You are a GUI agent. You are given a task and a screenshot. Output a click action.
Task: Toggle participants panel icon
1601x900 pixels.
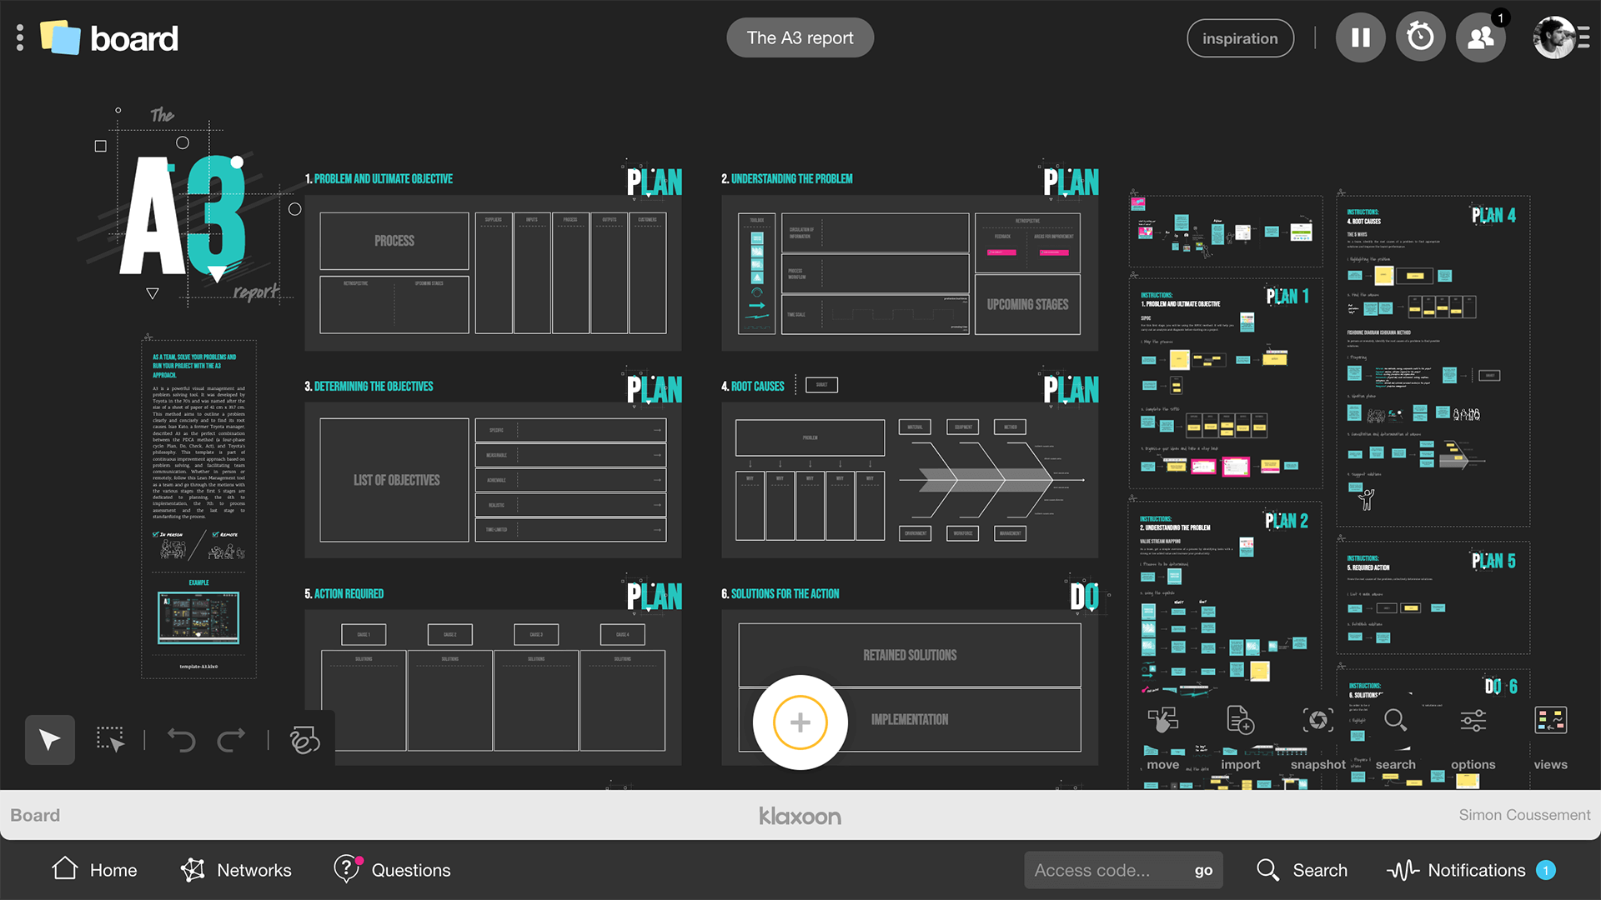click(1480, 38)
